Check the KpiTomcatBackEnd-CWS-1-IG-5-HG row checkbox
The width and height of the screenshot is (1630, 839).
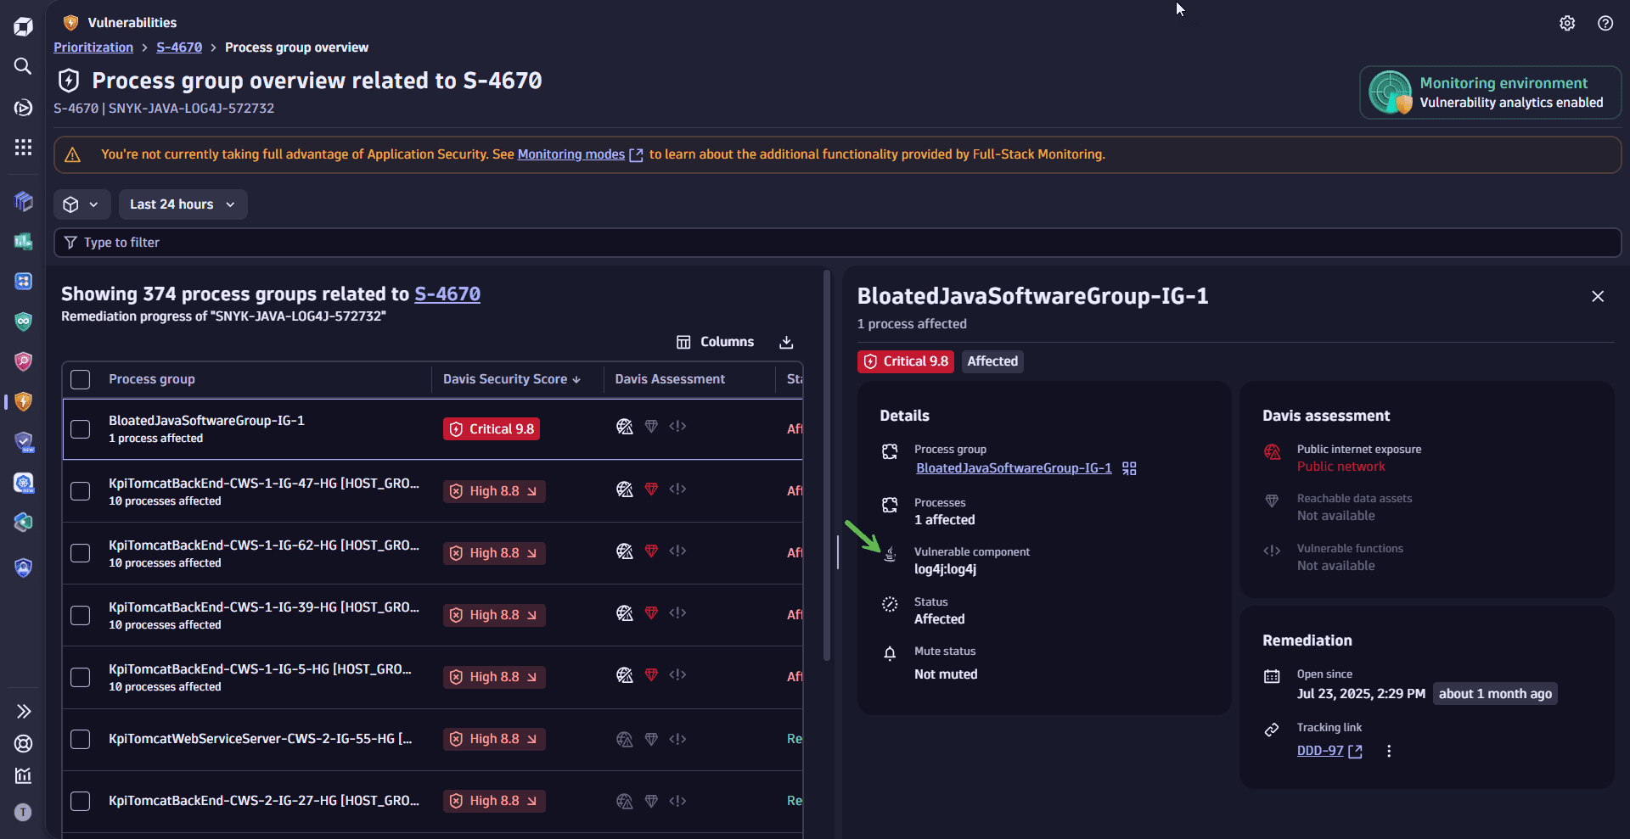(80, 677)
